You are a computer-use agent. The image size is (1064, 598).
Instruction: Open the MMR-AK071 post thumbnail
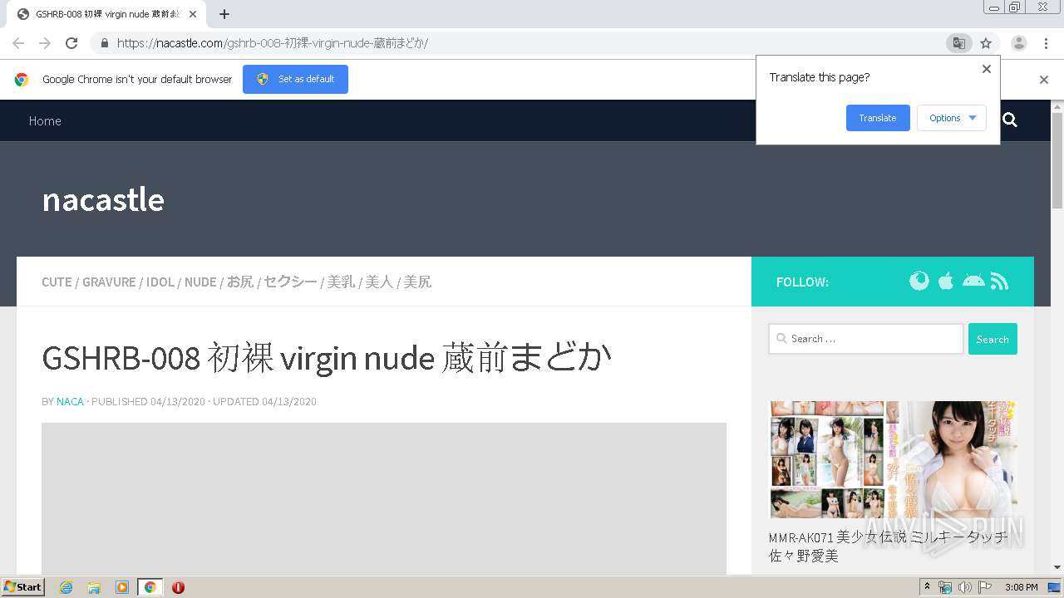tap(894, 460)
